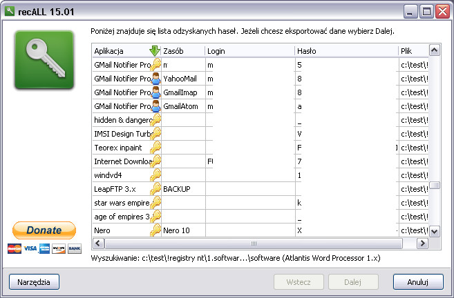This screenshot has height=298, width=454.
Task: Click the BACKUP resource cell
Action: click(x=177, y=189)
